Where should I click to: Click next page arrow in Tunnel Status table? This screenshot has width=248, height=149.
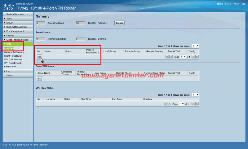(193, 57)
